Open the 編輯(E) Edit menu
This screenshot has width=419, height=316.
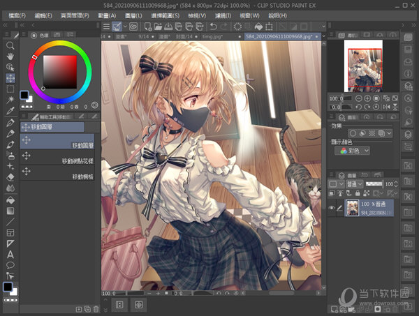tap(43, 15)
